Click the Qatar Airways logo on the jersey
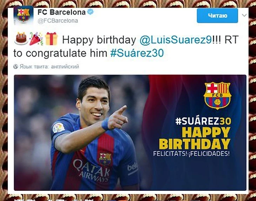 pyautogui.click(x=92, y=171)
